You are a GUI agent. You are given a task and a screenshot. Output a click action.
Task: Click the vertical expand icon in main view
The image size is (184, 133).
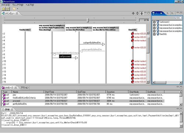pos(142,13)
